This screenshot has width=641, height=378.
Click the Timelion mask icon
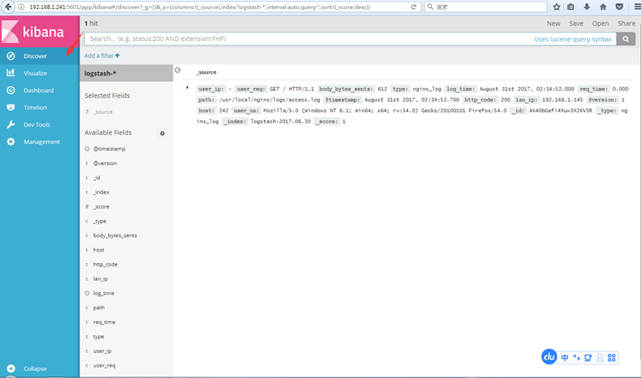(x=11, y=107)
